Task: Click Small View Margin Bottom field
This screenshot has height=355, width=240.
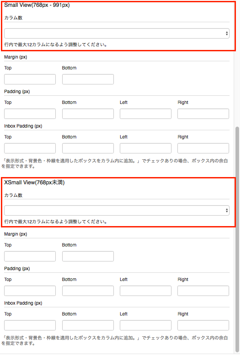Action: tap(88, 79)
